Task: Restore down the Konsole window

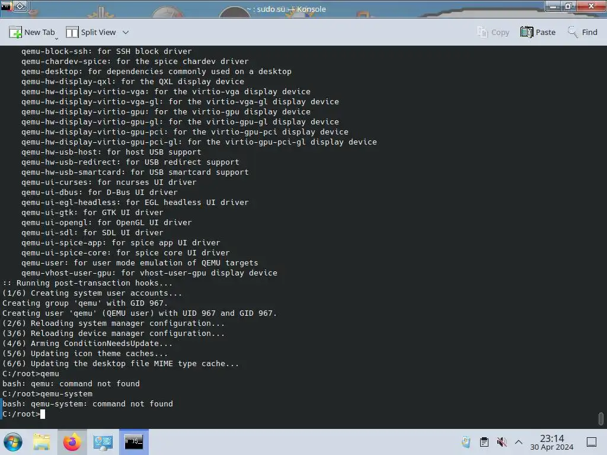Action: (568, 6)
